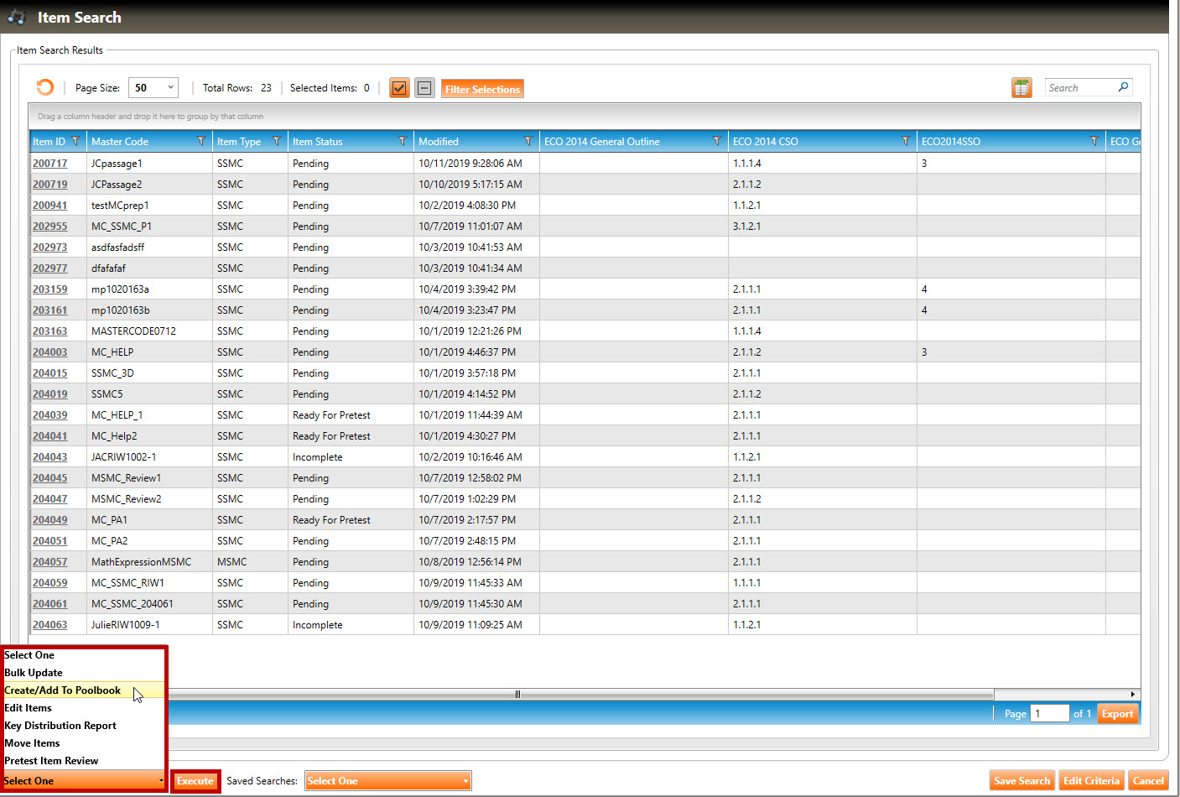This screenshot has height=797, width=1180.
Task: Select Bulk Update from action list
Action: pos(34,673)
